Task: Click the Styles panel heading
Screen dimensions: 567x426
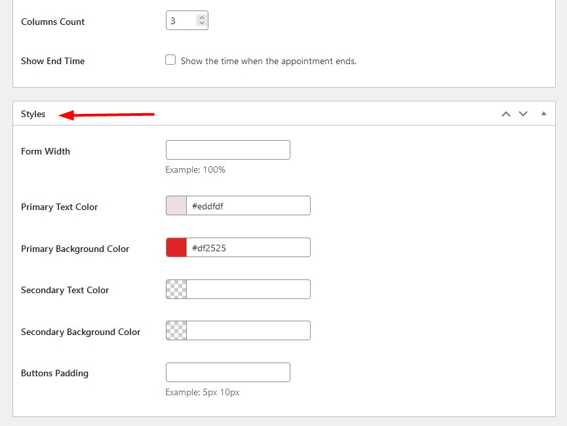Action: pyautogui.click(x=33, y=114)
